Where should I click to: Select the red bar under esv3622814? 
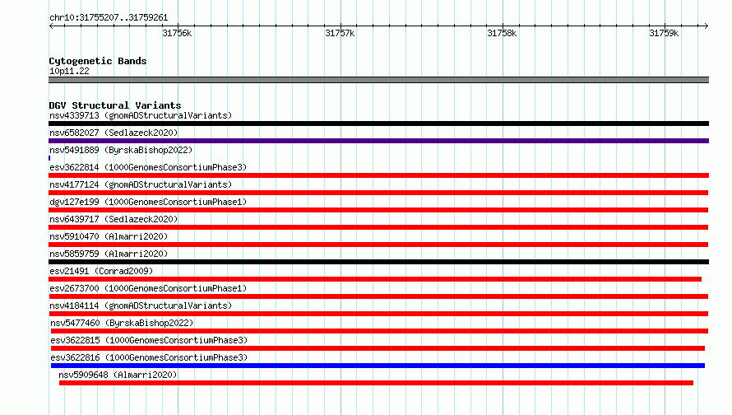378,175
